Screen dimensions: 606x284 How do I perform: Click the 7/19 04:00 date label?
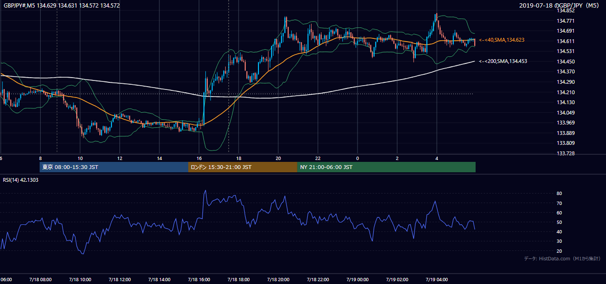[437, 279]
